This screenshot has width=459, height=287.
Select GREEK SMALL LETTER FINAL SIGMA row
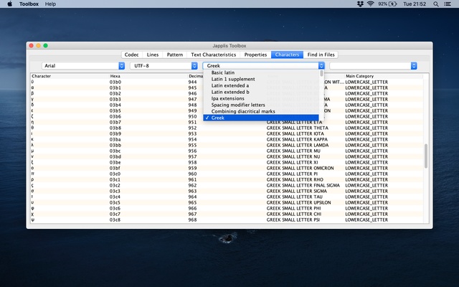coord(227,185)
